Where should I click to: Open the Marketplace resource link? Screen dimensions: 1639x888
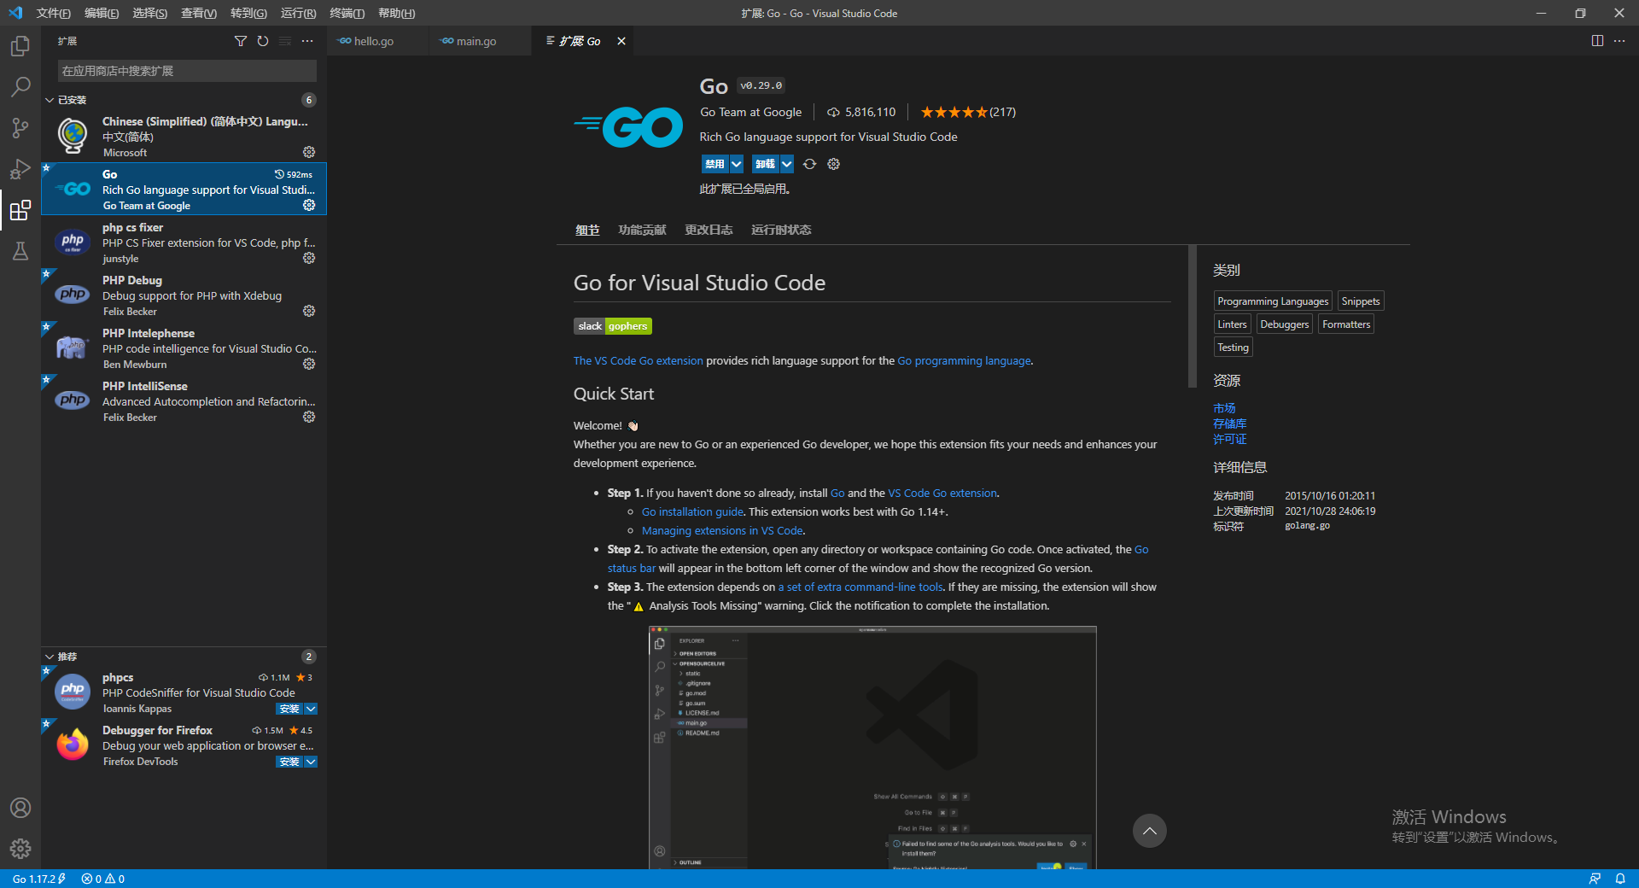pos(1224,408)
